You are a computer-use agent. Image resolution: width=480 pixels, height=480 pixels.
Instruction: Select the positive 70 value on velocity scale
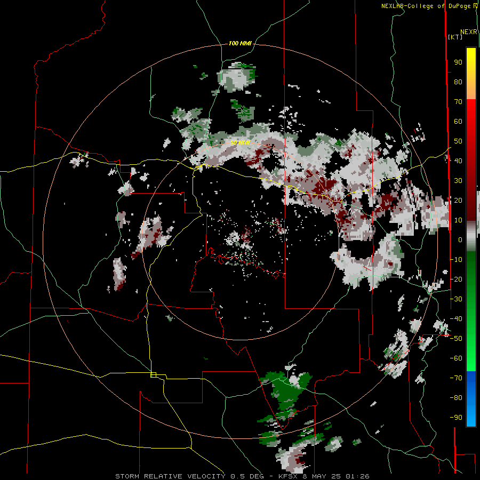tap(458, 102)
